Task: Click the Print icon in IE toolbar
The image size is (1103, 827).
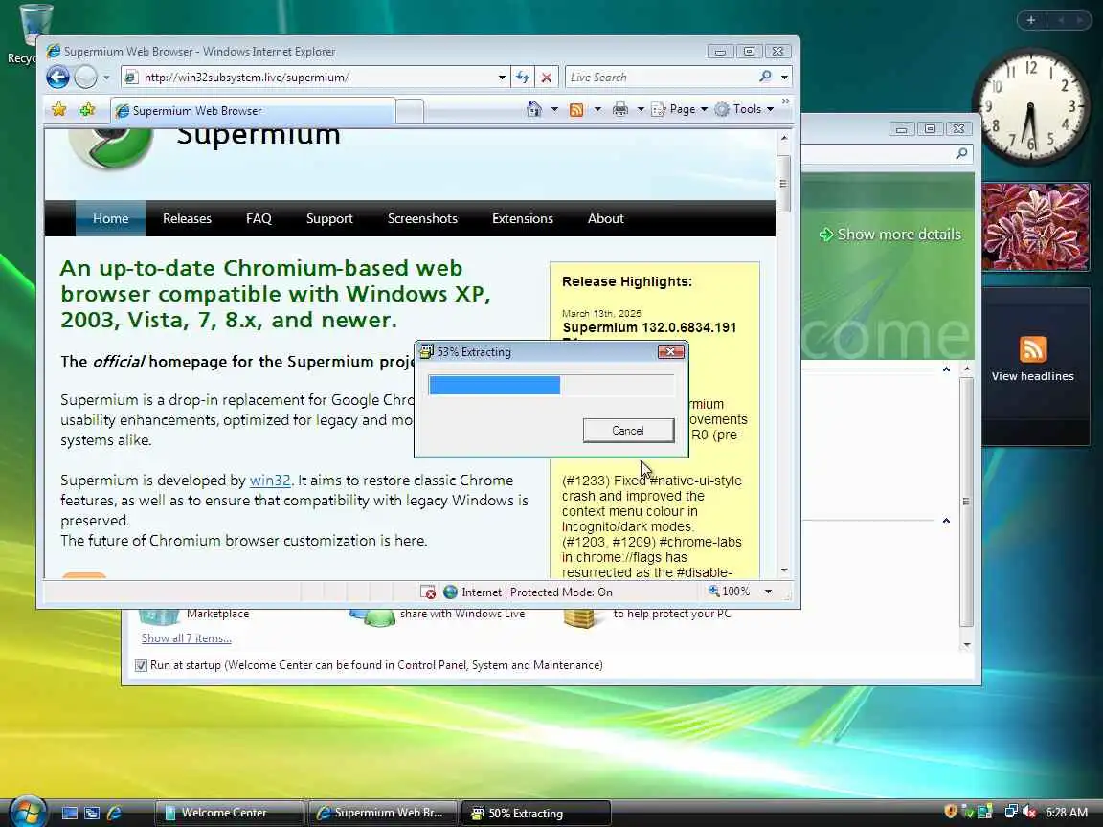Action: 619,110
